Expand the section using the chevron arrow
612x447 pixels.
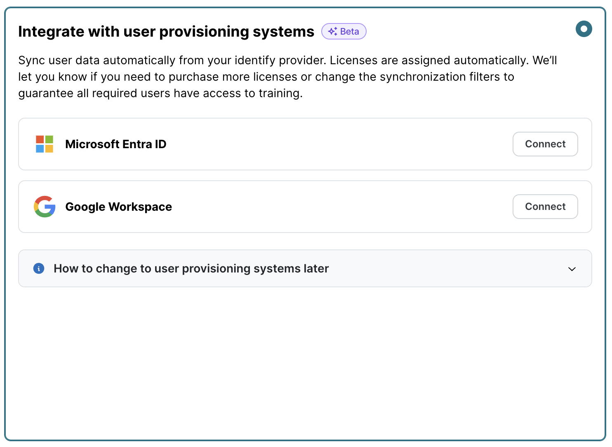point(572,269)
